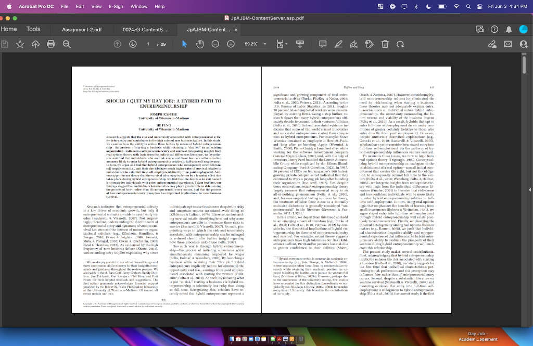This screenshot has width=533, height=346.
Task: Click the Wi-Fi status icon
Action: point(456,6)
